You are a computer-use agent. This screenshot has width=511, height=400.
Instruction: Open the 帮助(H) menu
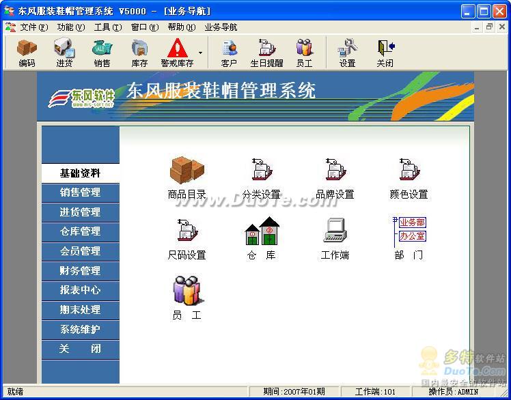pos(182,27)
